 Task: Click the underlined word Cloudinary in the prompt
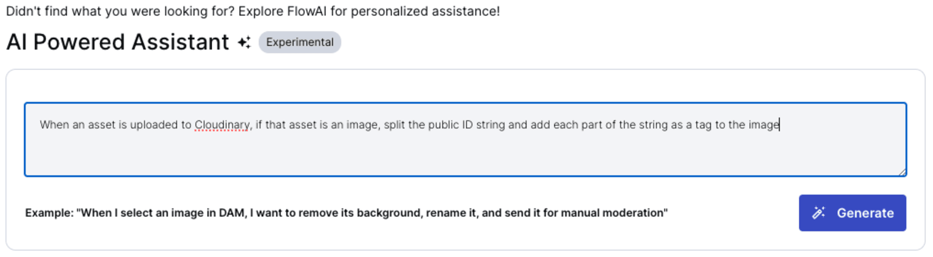222,125
